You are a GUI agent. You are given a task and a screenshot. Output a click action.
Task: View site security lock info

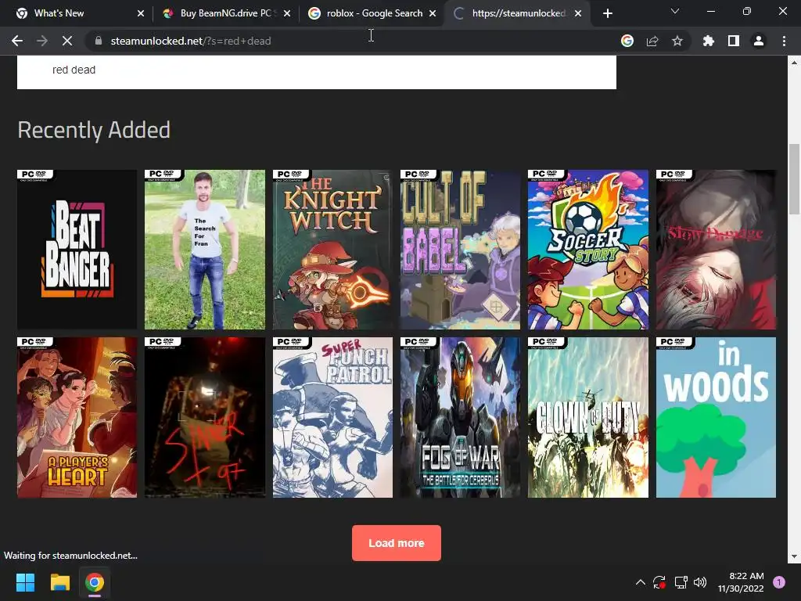(99, 41)
